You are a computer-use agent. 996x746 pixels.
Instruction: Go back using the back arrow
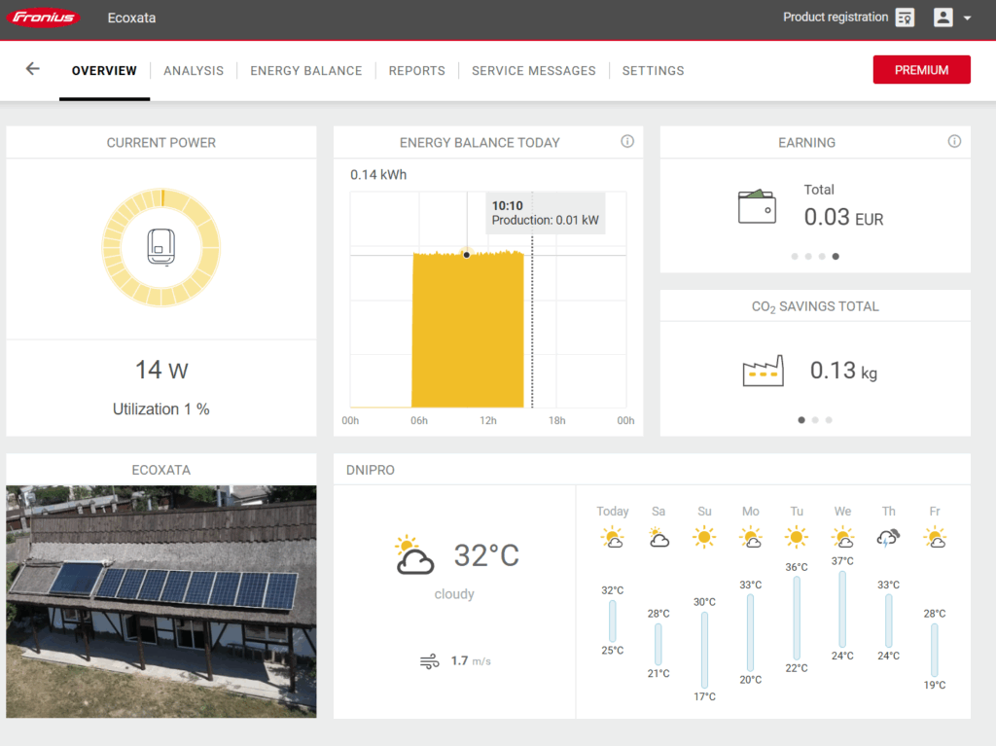tap(32, 69)
